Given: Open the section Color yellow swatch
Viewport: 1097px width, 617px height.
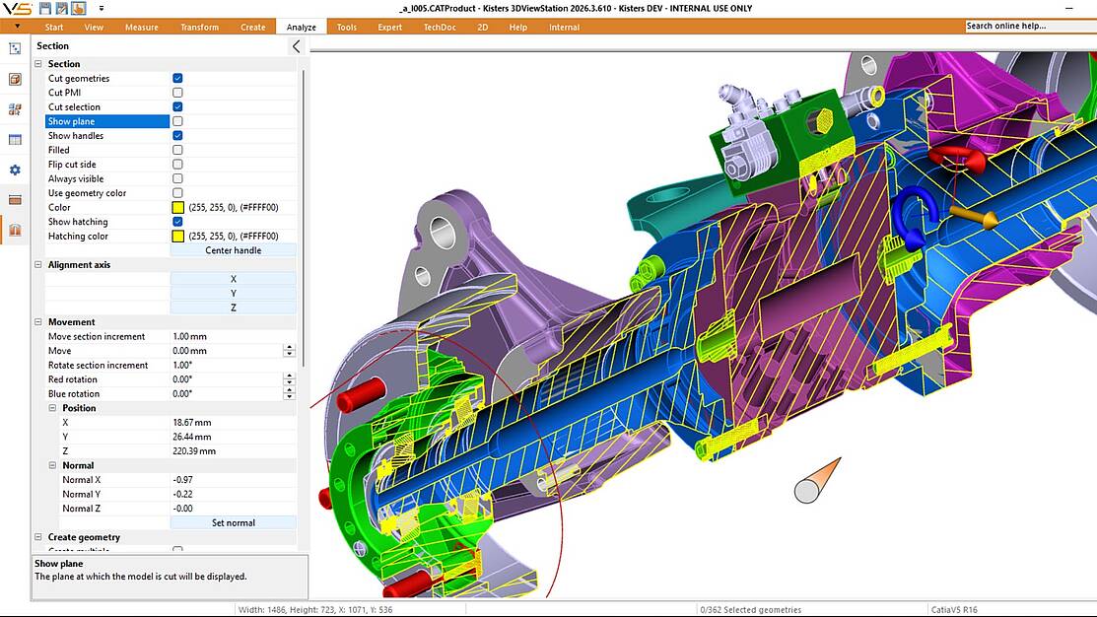Looking at the screenshot, I should pos(177,207).
